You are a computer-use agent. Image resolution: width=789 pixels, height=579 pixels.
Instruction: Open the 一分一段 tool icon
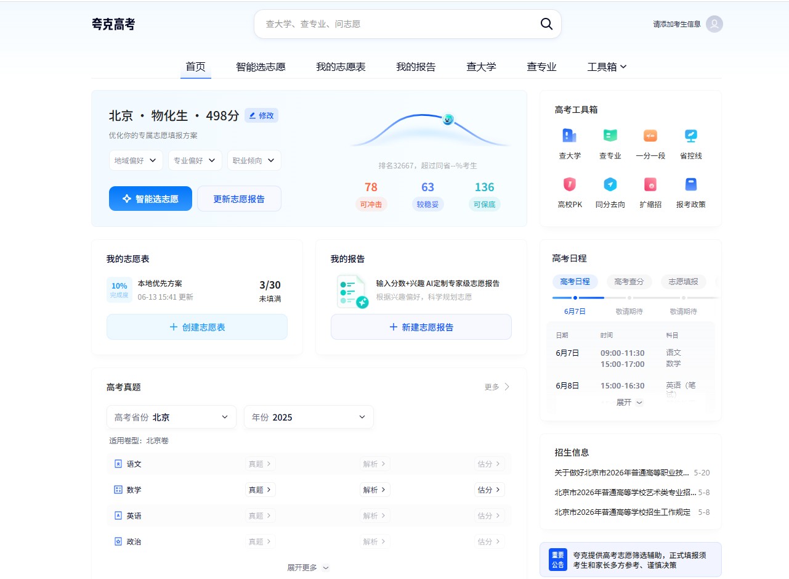(650, 136)
